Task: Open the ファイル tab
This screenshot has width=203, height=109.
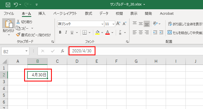Action: pyautogui.click(x=9, y=13)
